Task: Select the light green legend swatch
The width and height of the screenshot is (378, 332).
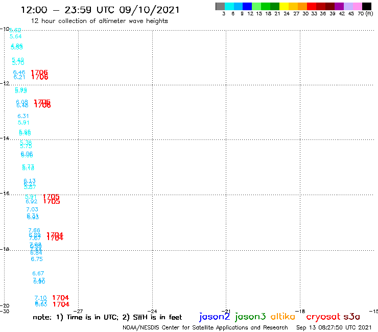Action: pos(256,6)
